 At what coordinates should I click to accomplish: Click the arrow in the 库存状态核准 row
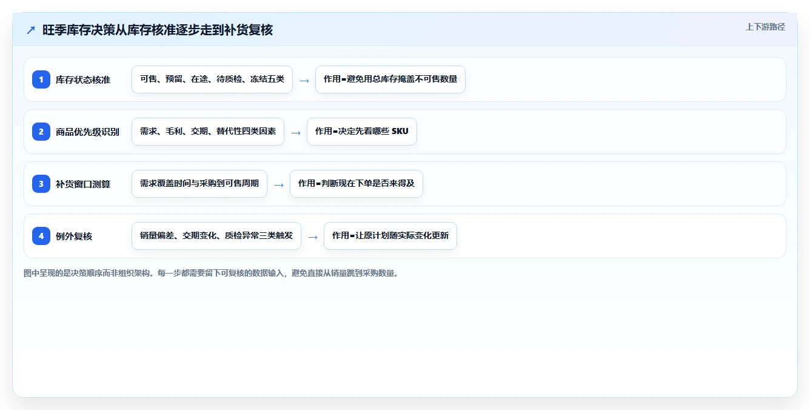tap(304, 80)
